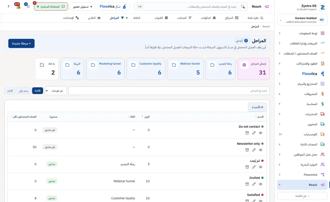Click the اسأل Flowrica button
Viewport: 330px width, 202px height.
coord(113,7)
